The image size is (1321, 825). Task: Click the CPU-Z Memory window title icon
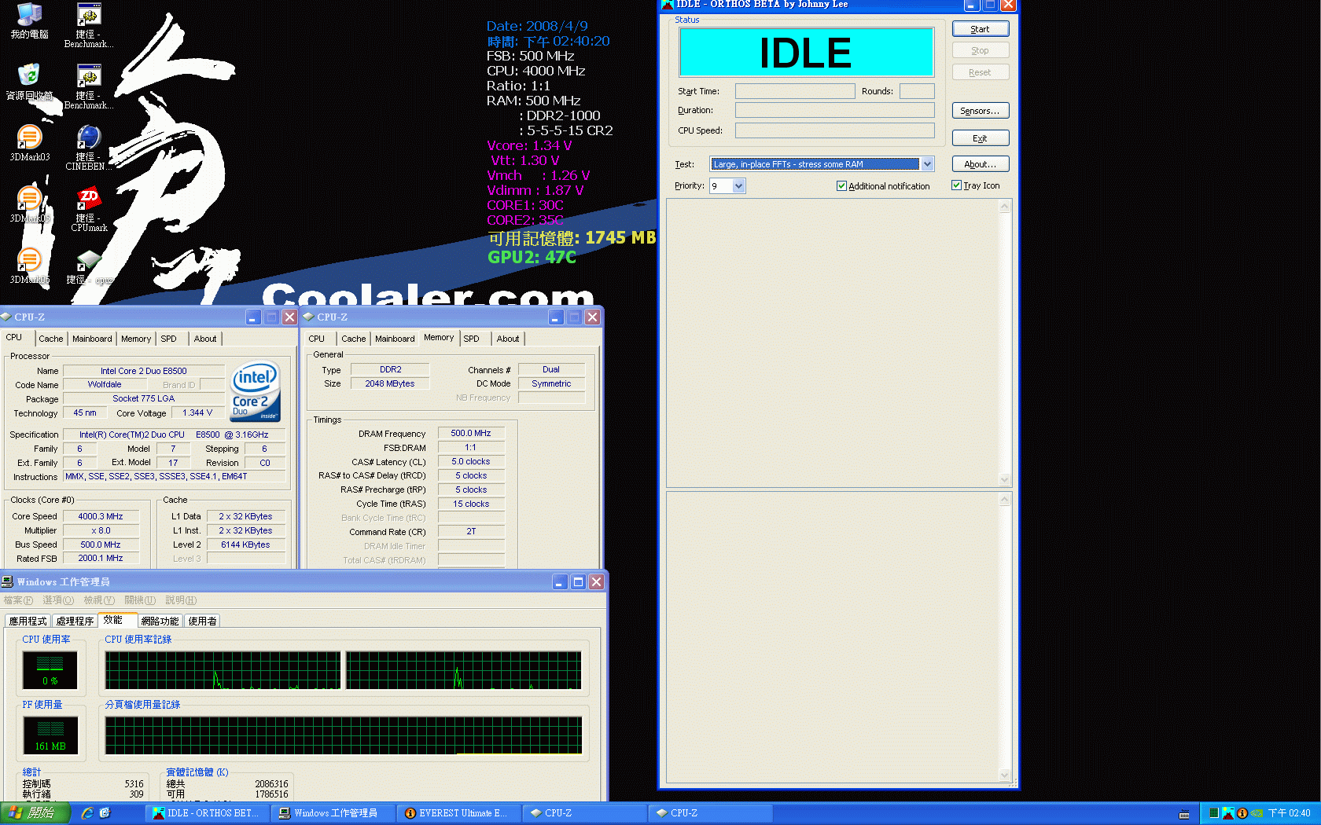pyautogui.click(x=308, y=317)
